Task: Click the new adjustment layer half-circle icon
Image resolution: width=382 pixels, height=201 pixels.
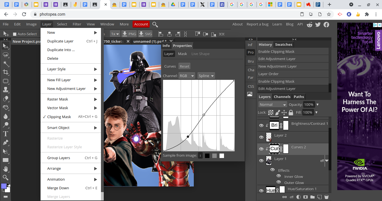Action: pos(298,197)
